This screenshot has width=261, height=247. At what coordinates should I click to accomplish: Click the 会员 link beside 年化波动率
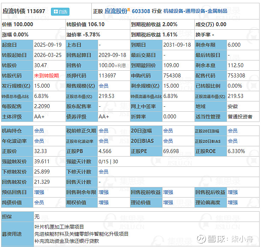pyautogui.click(x=39, y=141)
